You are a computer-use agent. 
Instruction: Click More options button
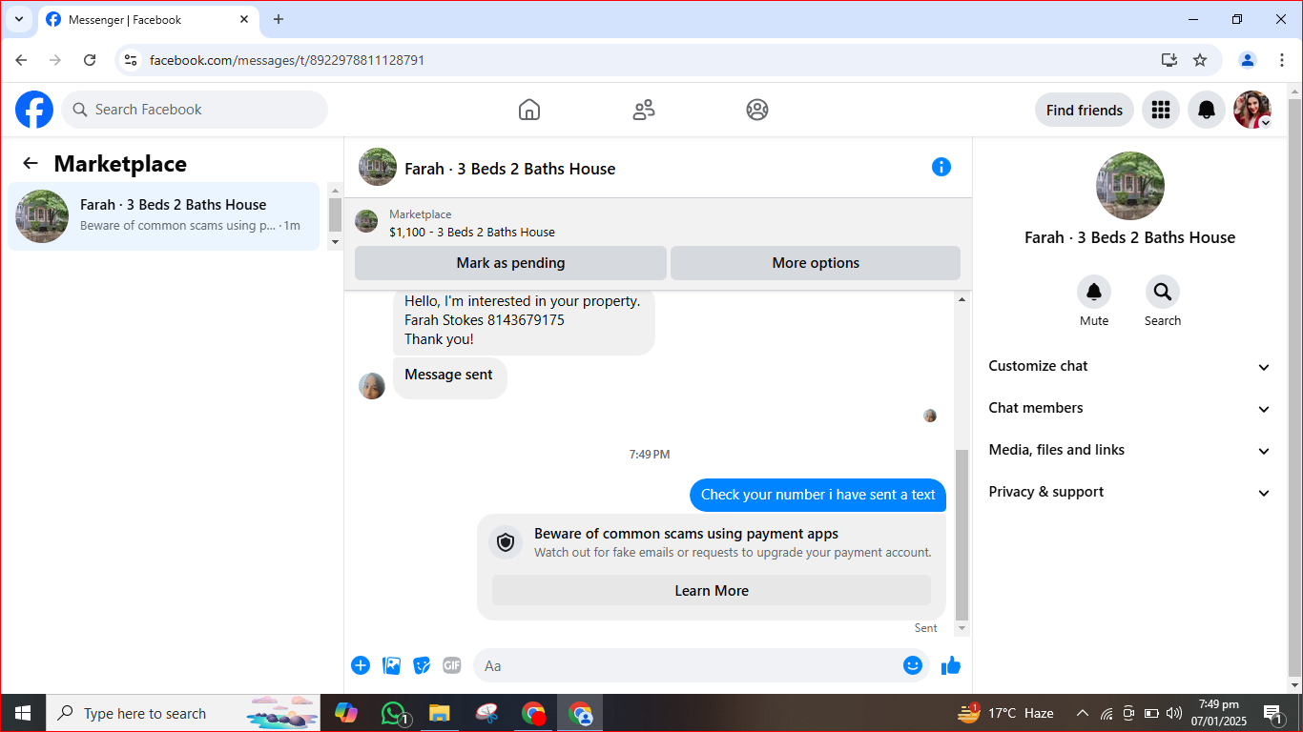click(816, 263)
